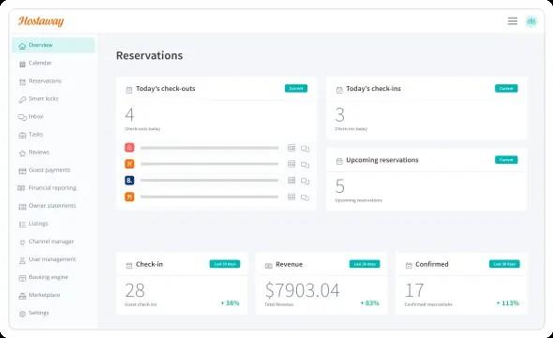This screenshot has width=553, height=338.
Task: Open the hamburger menu icon
Action: (x=513, y=22)
